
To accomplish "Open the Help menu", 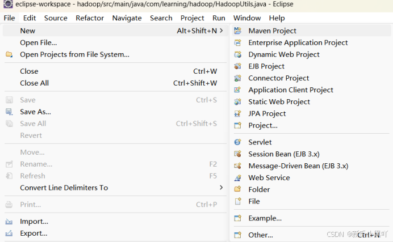I will coord(277,18).
